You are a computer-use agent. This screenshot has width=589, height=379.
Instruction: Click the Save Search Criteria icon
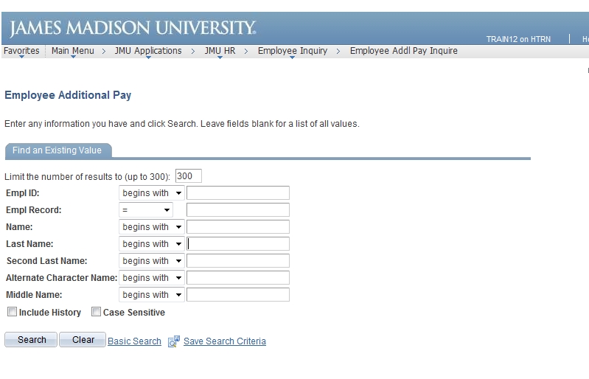coord(173,341)
